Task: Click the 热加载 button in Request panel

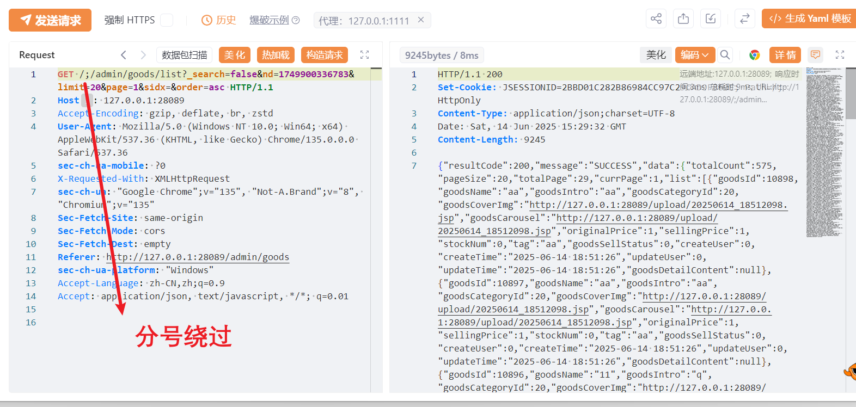Action: (x=276, y=55)
